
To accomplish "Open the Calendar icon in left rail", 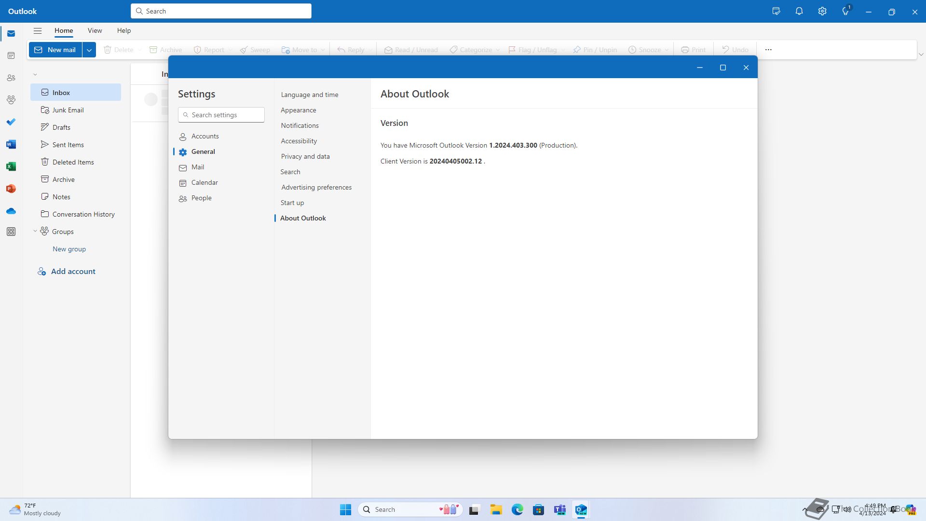I will (11, 55).
